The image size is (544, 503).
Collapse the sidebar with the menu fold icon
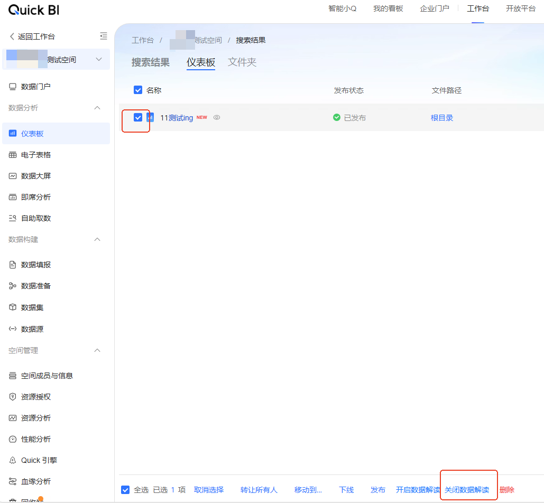104,36
